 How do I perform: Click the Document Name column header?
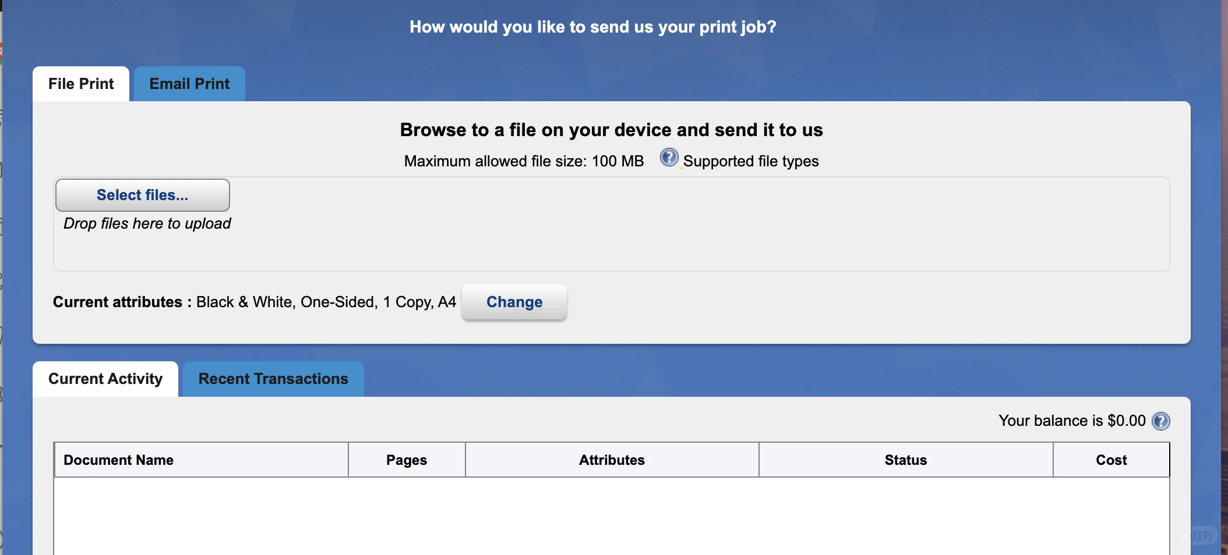(119, 460)
